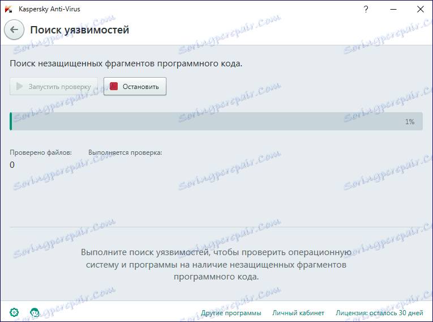433x322 pixels.
Task: Click the Лицензия: осталось 30 дней link
Action: [x=379, y=313]
